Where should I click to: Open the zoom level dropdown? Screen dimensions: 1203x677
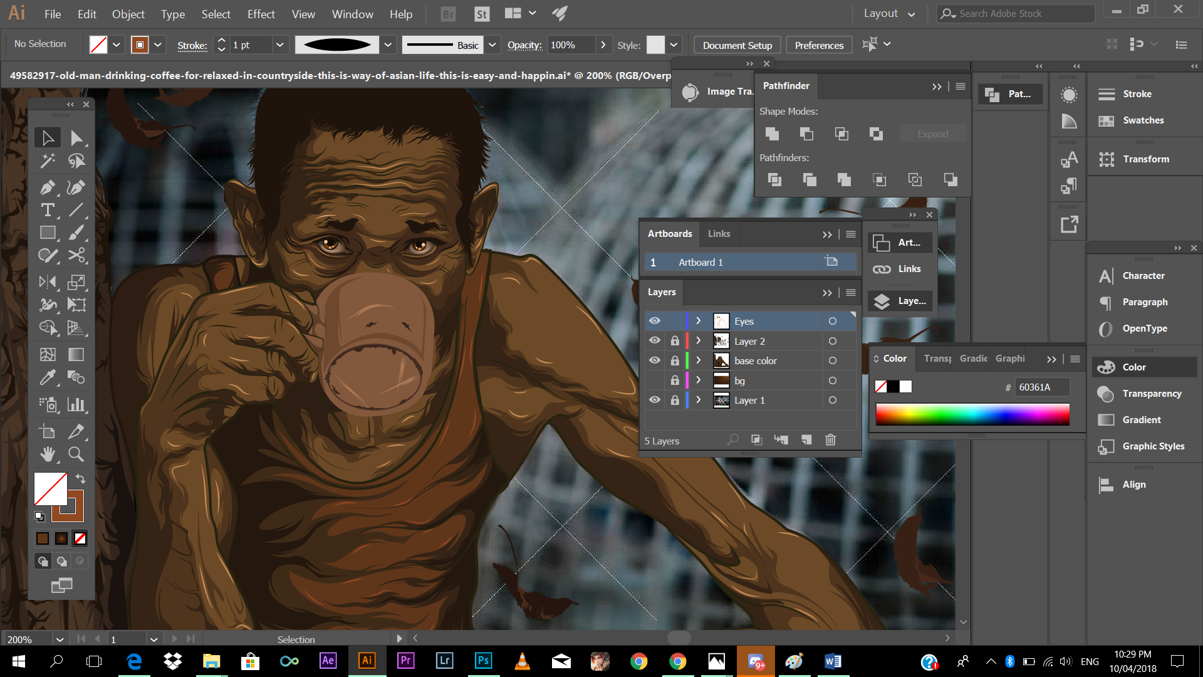point(60,639)
